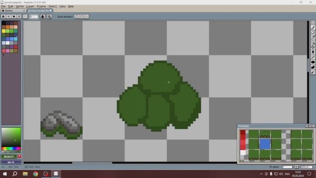
Task: Select the Eyedropper tool
Action: pos(313,38)
